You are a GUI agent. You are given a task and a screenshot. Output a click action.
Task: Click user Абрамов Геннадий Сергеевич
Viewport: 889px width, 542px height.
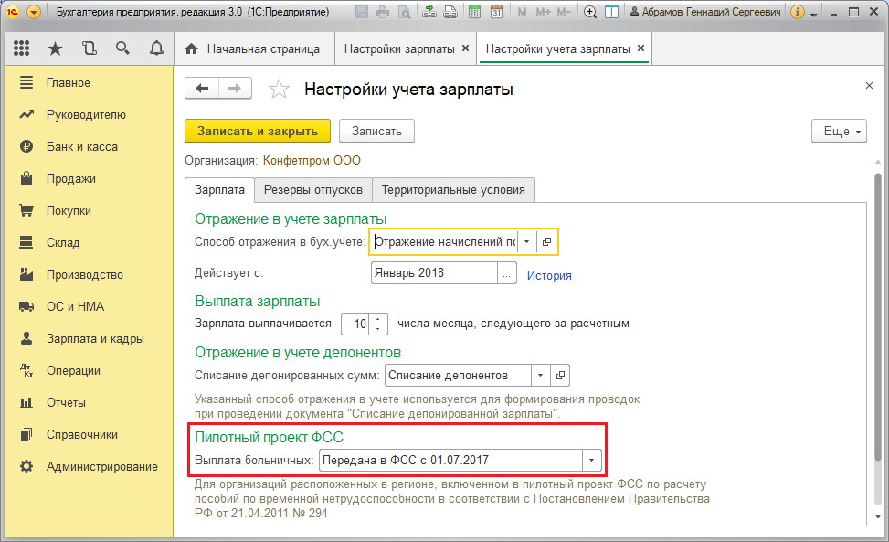coord(705,12)
